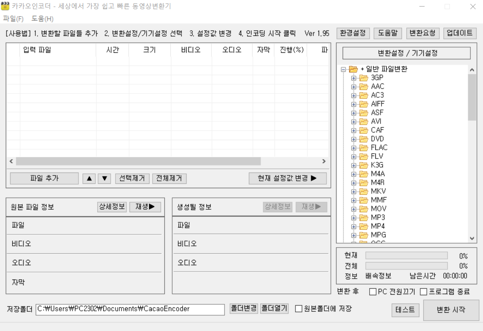Click the 3GP folder icon
Screen dimensions: 483x331
click(364, 78)
